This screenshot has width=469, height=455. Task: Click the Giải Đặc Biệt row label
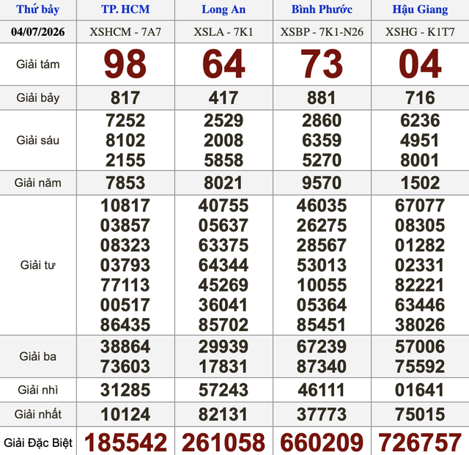pos(38,443)
